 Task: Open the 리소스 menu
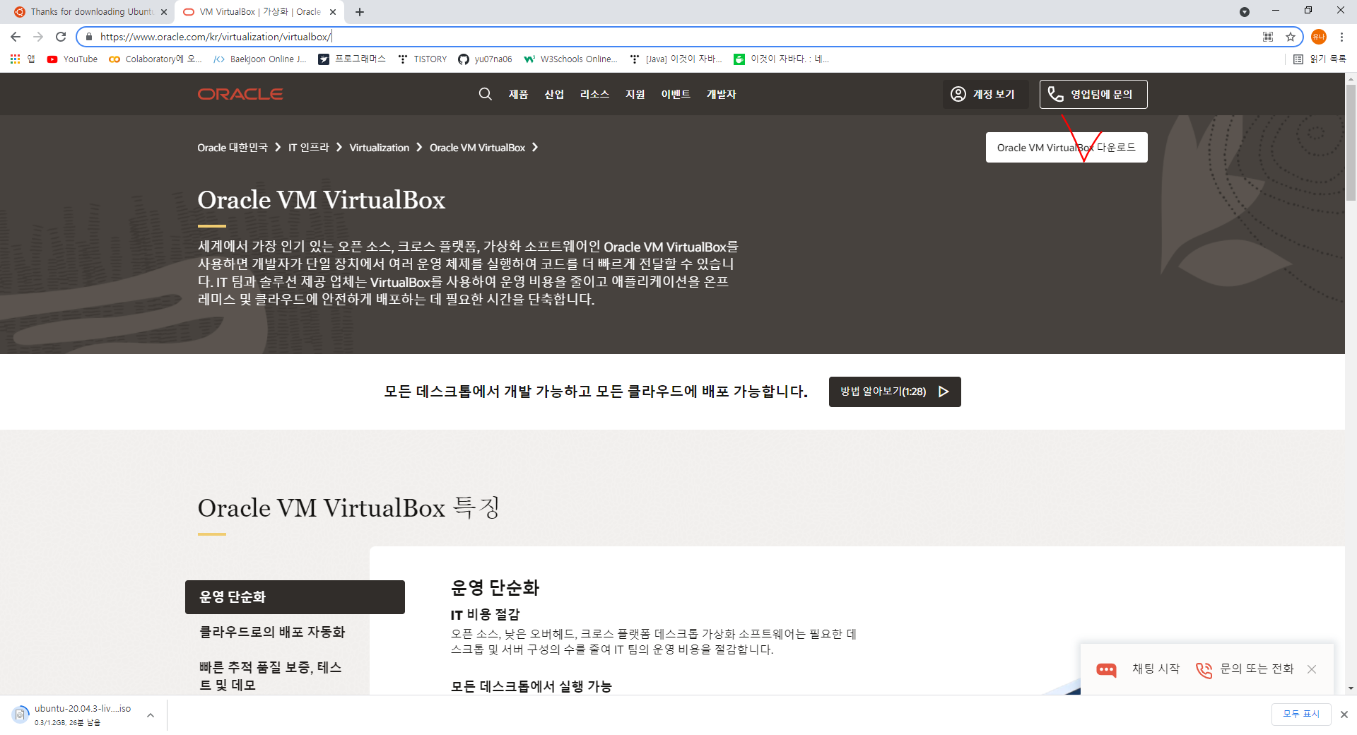pos(594,94)
